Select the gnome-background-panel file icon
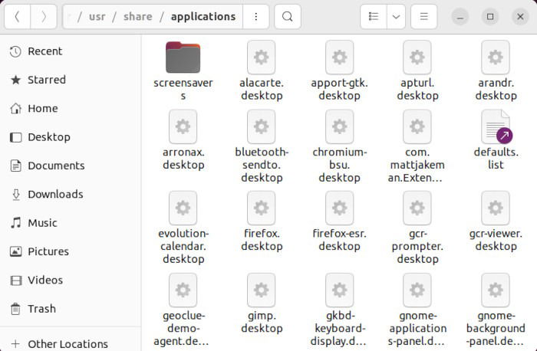 pyautogui.click(x=496, y=290)
